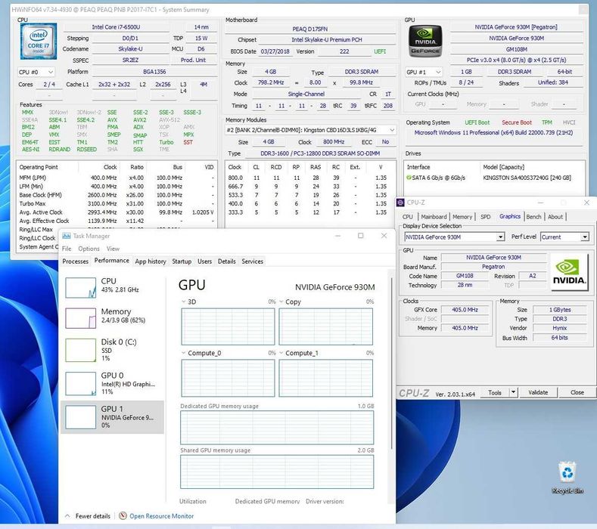The height and width of the screenshot is (529, 597).
Task: Open the SPD tab in CPU-Z
Action: click(485, 217)
